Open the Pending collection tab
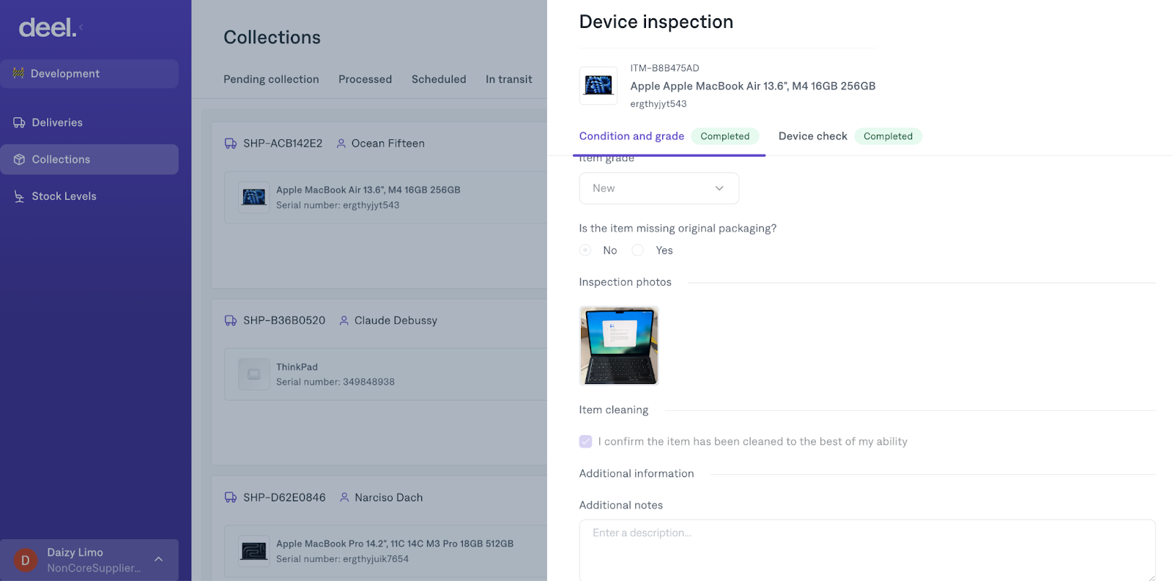This screenshot has width=1172, height=581. coord(271,79)
